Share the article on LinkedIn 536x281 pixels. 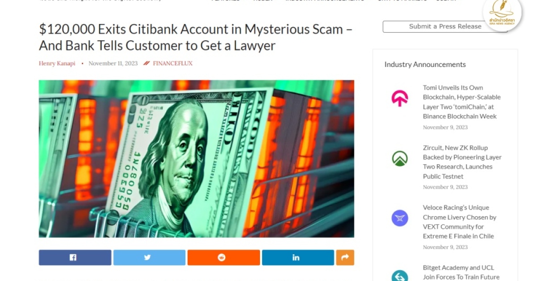[298, 257]
